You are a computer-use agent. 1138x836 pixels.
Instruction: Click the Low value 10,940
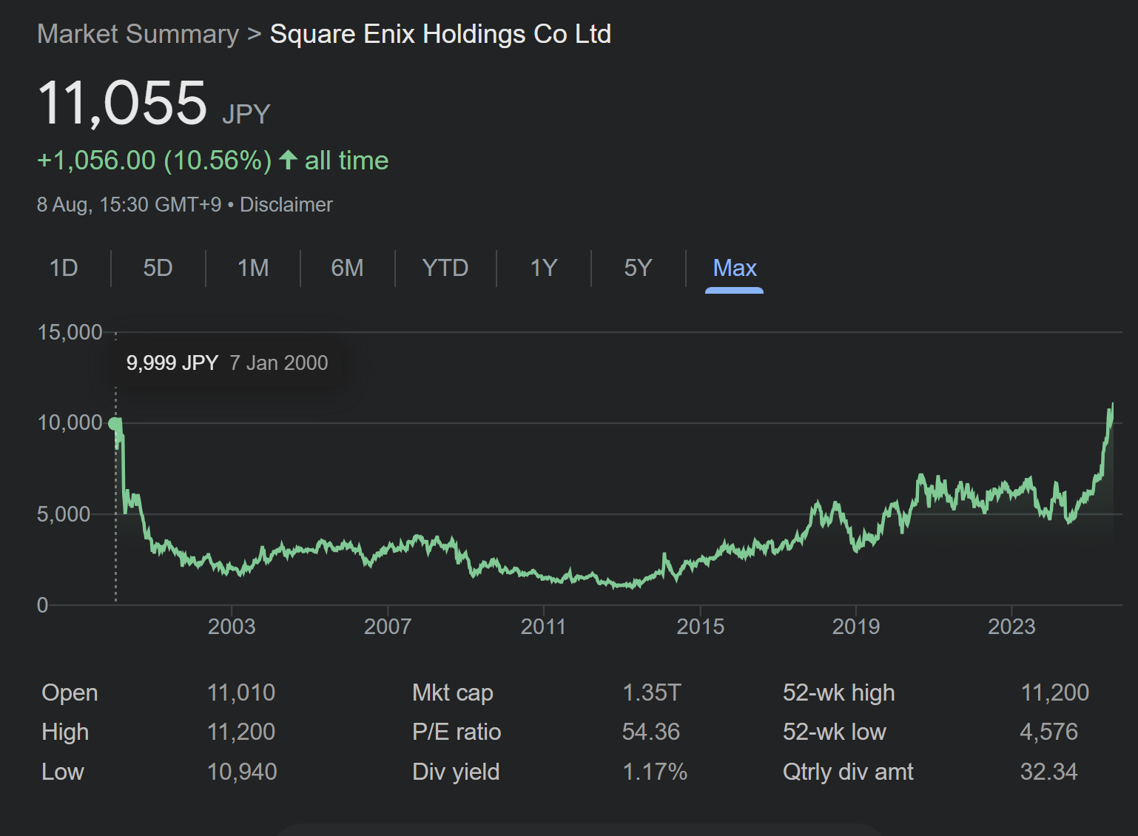242,772
